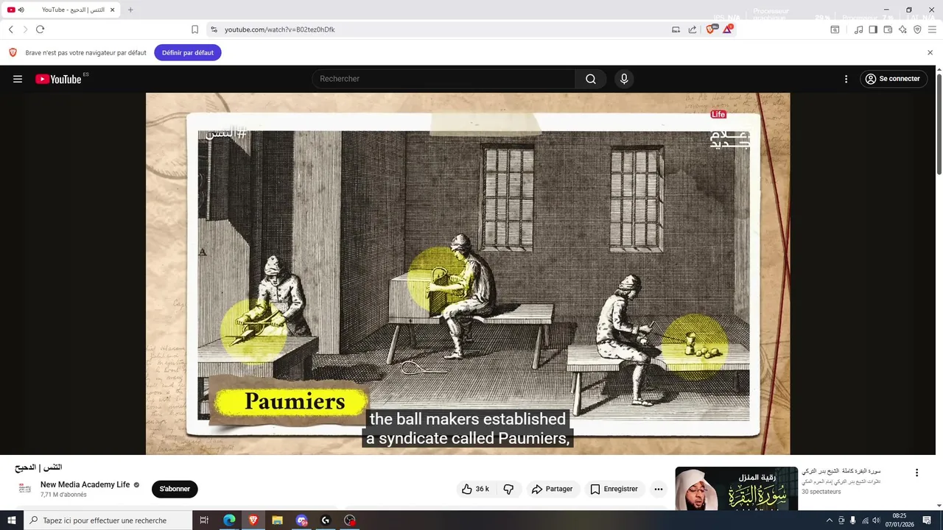Close the YouTube browser tab
This screenshot has height=530, width=943.
112,10
